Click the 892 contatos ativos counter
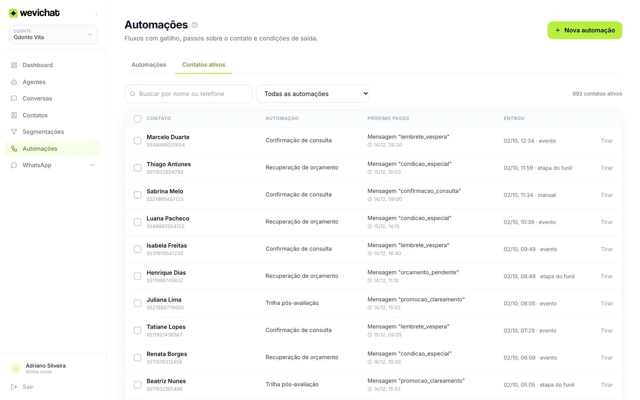The width and height of the screenshot is (640, 400). click(597, 94)
